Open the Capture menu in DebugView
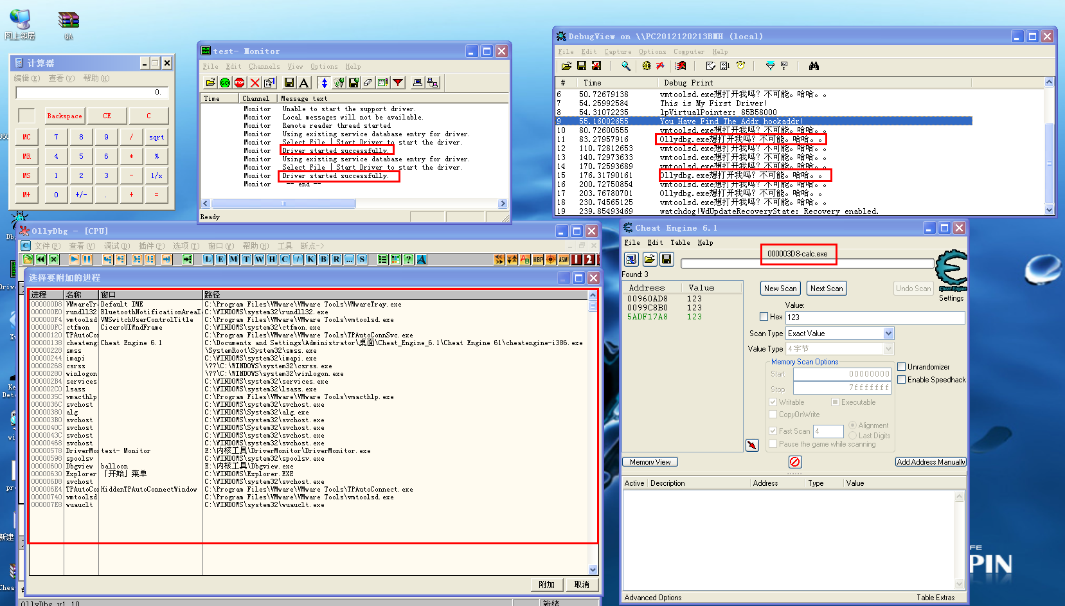The image size is (1065, 606). 618,52
